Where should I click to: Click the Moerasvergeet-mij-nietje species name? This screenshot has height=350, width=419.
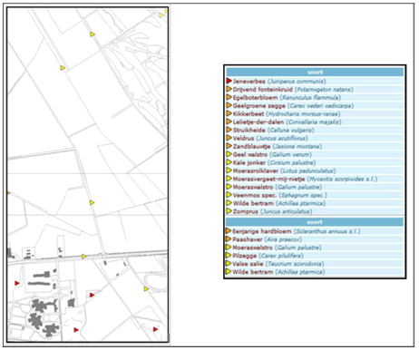(x=268, y=180)
